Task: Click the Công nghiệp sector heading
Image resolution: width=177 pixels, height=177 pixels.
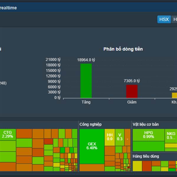Action: 91,124
